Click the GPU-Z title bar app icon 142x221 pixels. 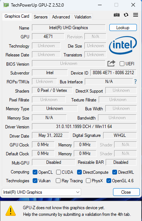(6, 5)
